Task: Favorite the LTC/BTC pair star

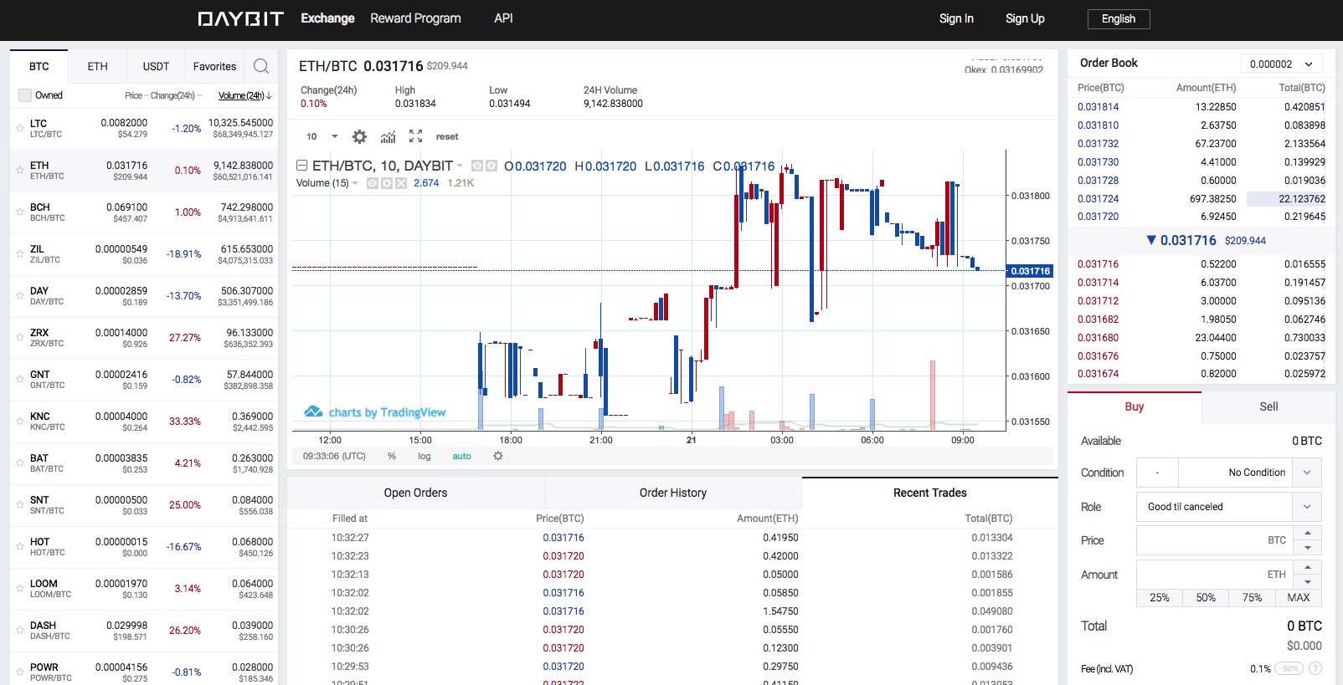Action: tap(20, 129)
